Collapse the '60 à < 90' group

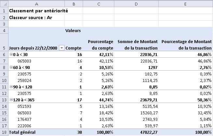[x=11, y=67]
